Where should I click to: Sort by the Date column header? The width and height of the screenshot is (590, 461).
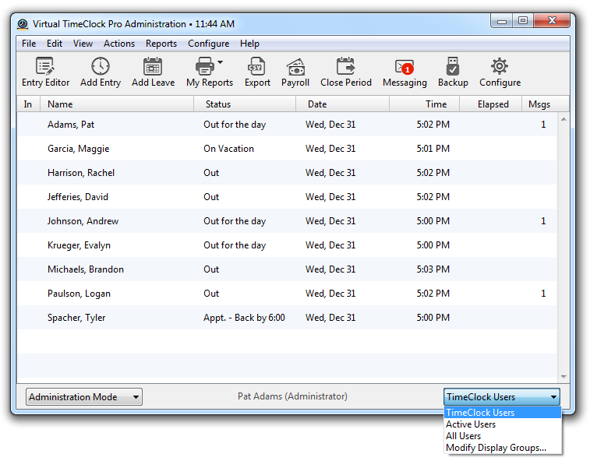(x=342, y=104)
